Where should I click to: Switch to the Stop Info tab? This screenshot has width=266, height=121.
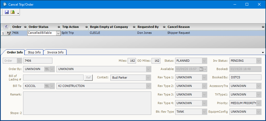click(34, 52)
